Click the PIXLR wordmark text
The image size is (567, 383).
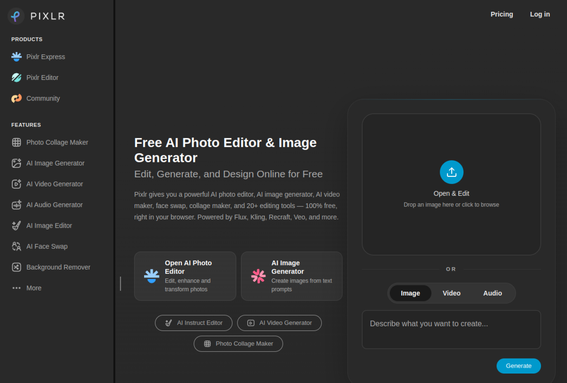tap(48, 16)
